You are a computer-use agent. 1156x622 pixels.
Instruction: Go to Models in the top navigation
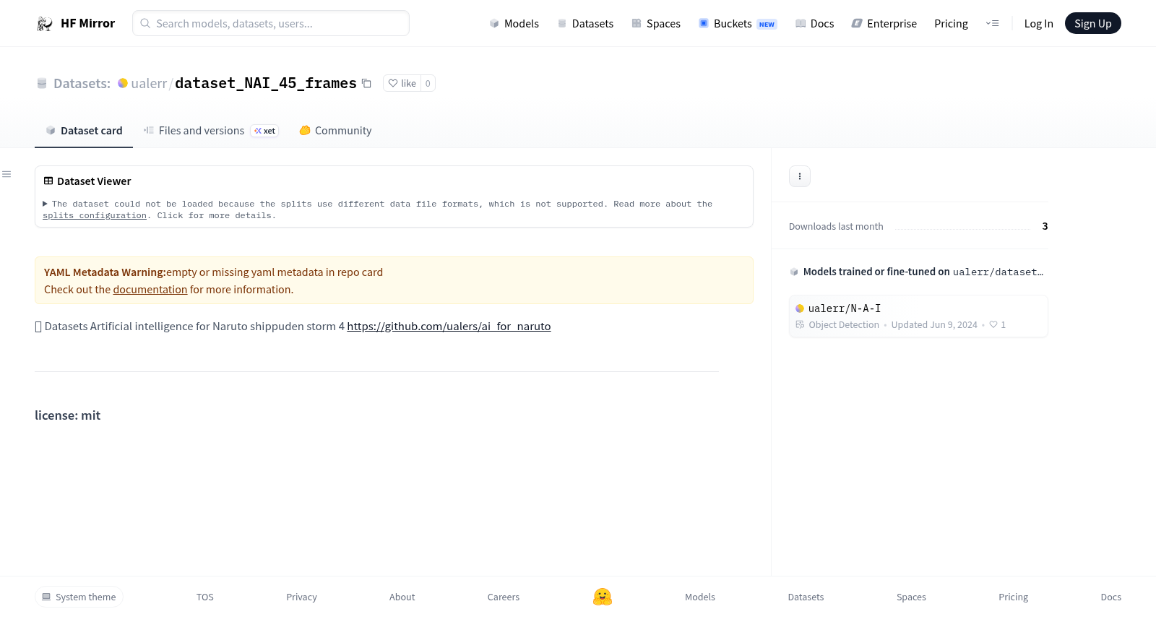514,24
